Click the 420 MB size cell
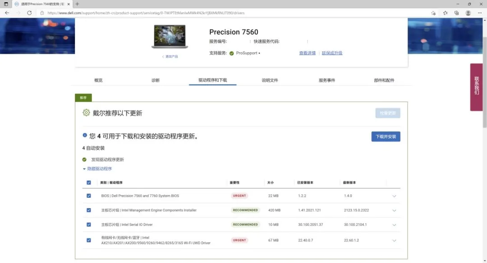487x263 pixels. (x=274, y=210)
